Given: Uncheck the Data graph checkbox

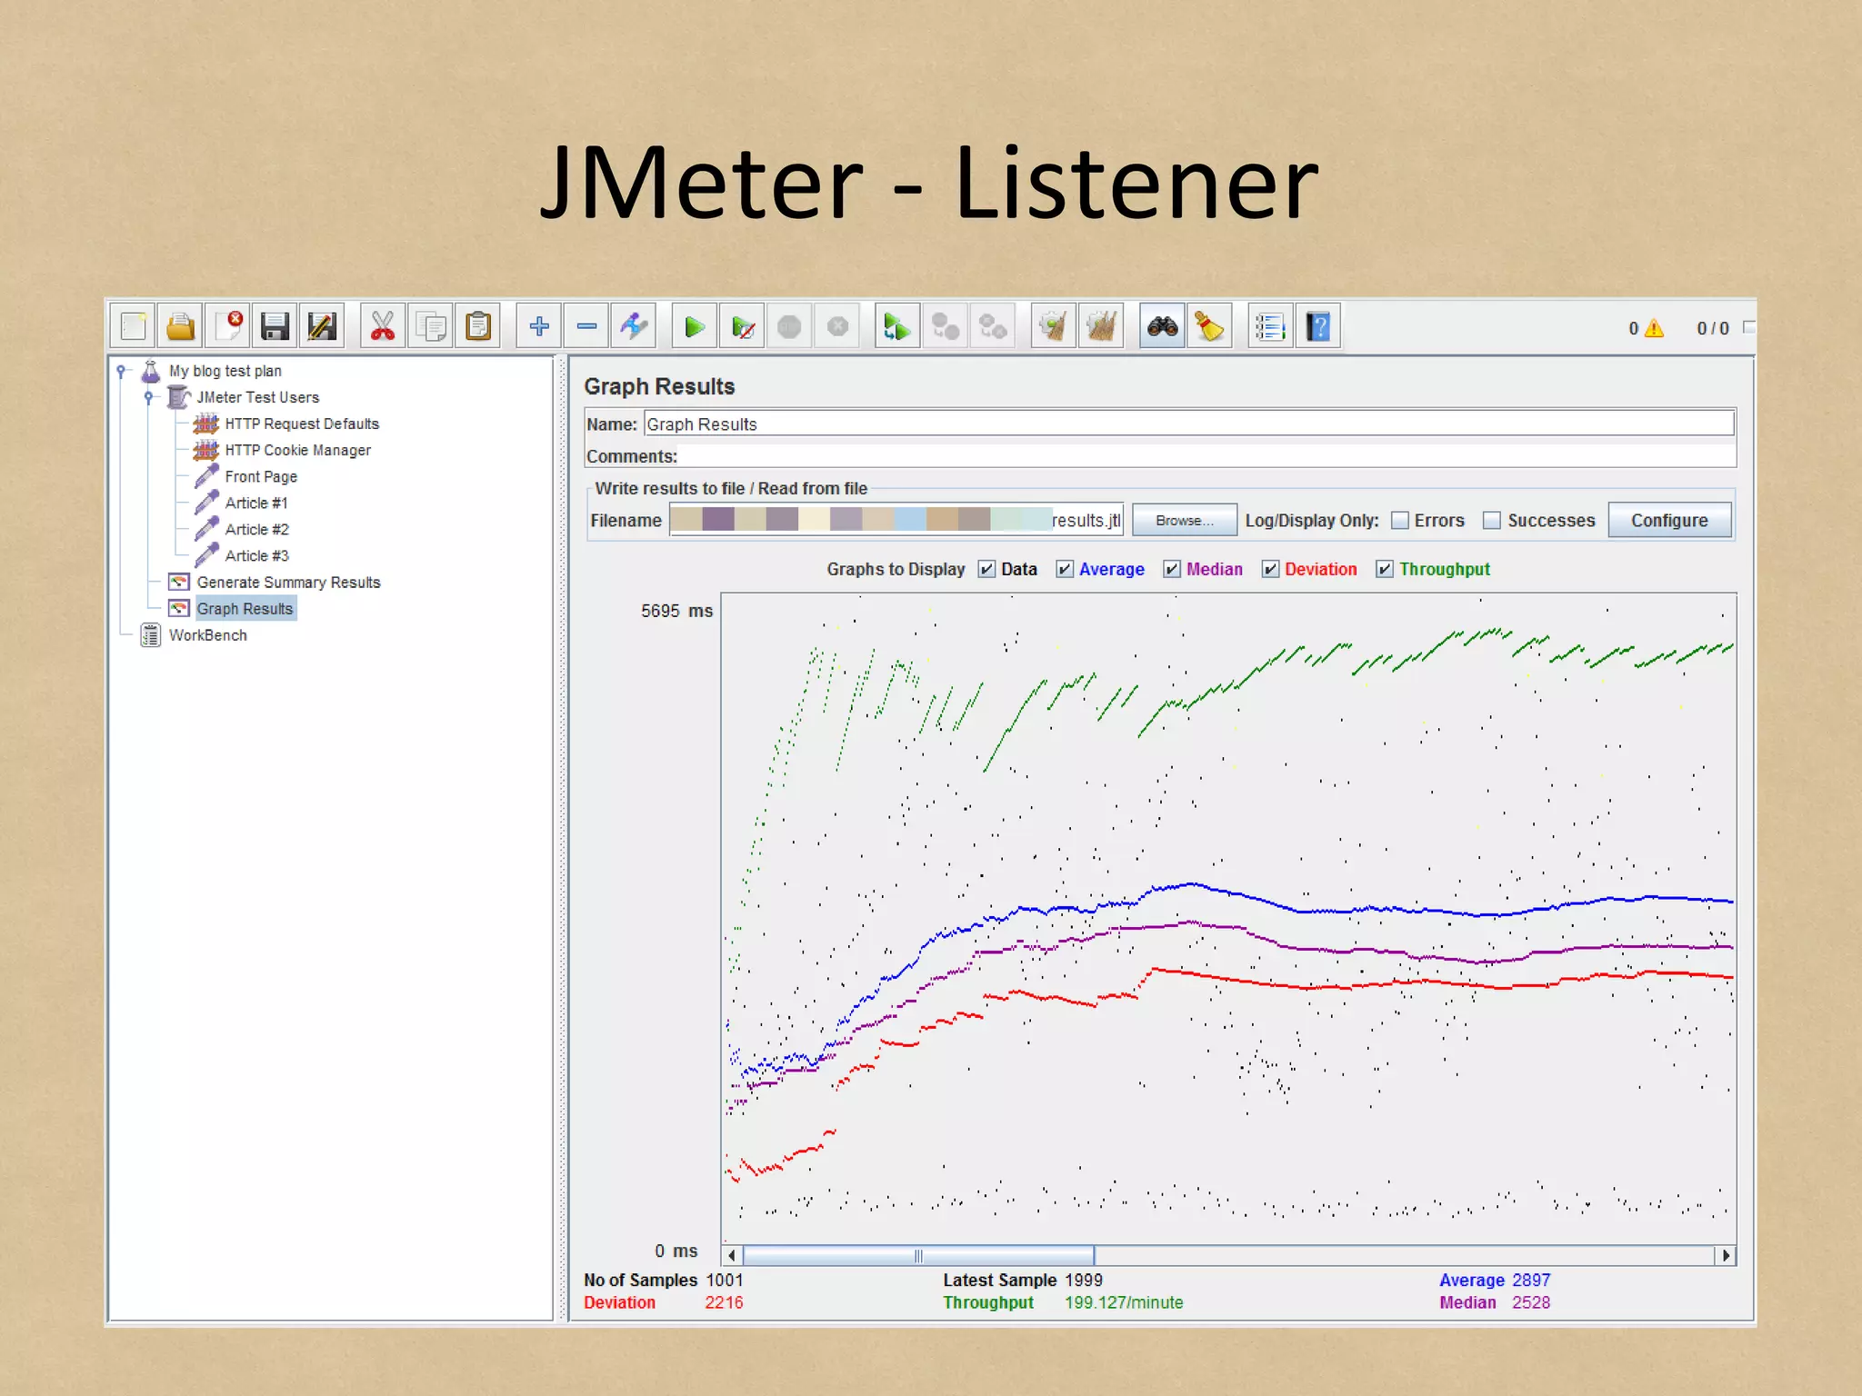Looking at the screenshot, I should point(986,569).
